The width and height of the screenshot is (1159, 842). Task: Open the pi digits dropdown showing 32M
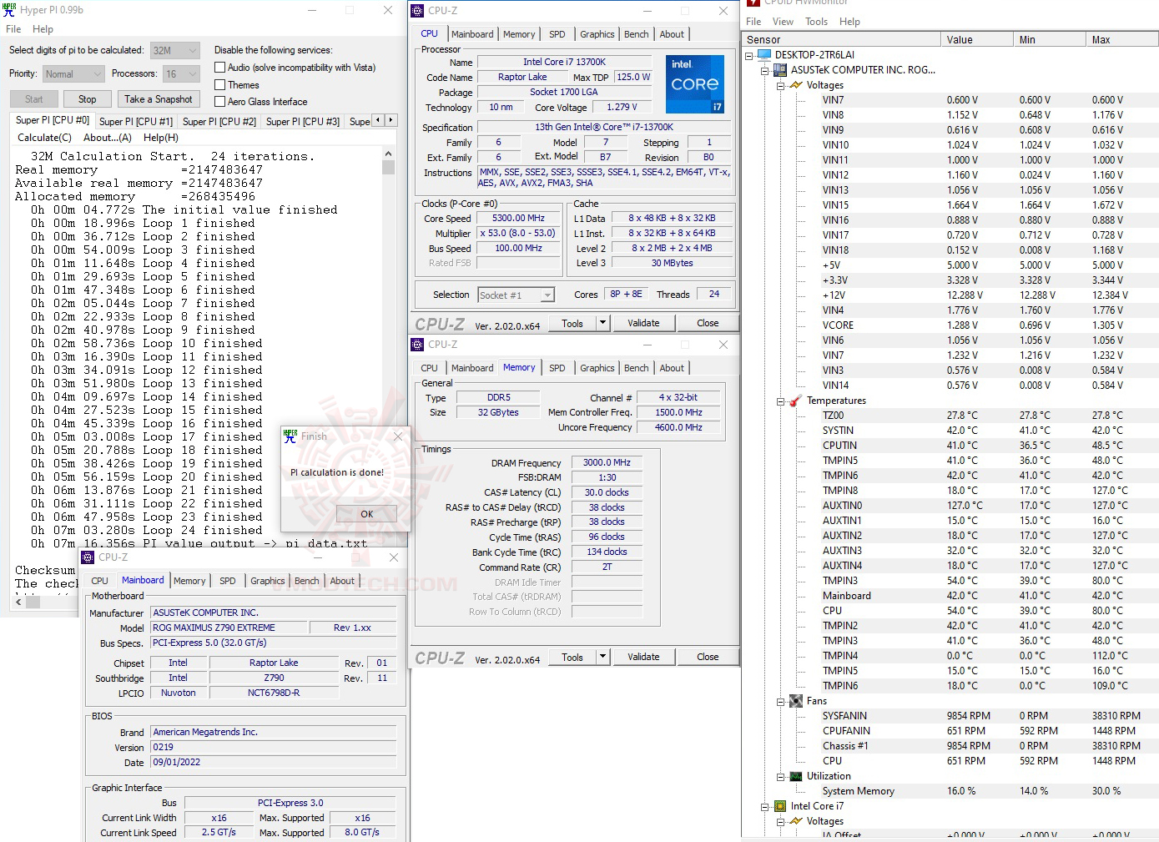(175, 50)
